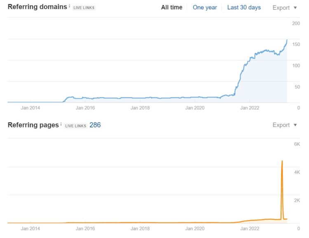This screenshot has width=309, height=238.
Task: Click the 6K value on pages y-axis
Action: [297, 144]
